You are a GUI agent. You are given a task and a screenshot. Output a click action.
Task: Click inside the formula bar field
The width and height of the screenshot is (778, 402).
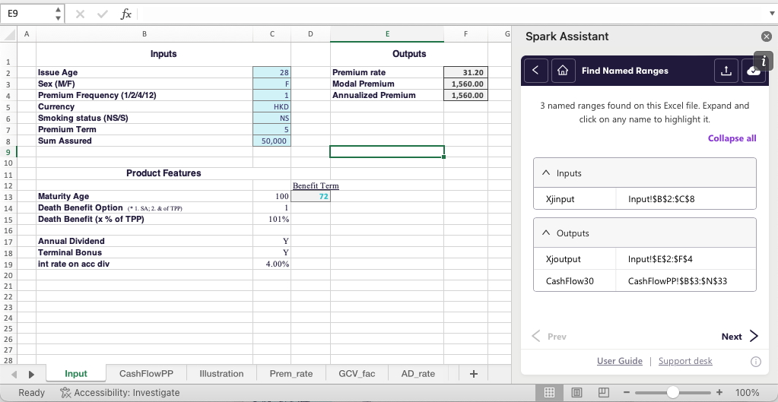(452, 14)
